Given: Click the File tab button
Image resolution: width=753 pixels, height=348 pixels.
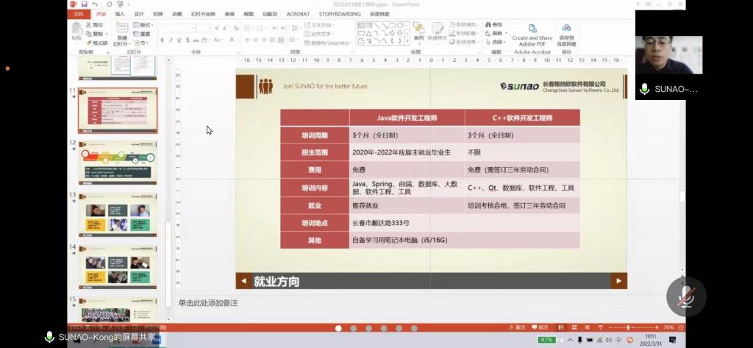Looking at the screenshot, I should 79,14.
